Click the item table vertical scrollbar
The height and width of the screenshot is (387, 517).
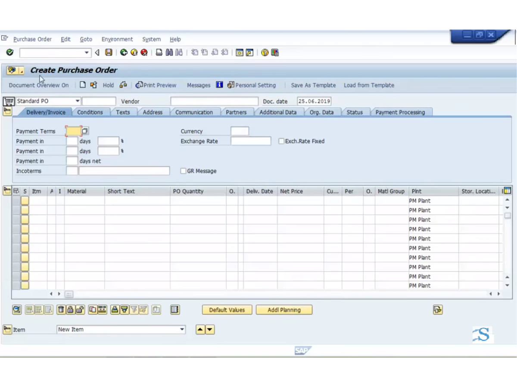point(507,243)
